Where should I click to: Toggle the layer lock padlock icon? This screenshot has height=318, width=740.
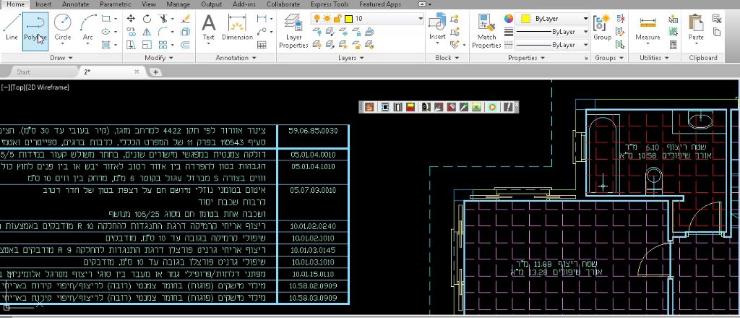click(337, 18)
